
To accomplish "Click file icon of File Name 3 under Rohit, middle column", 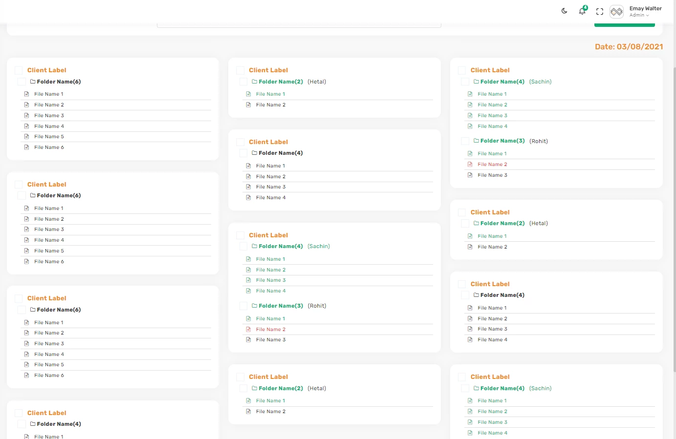I will pos(248,340).
